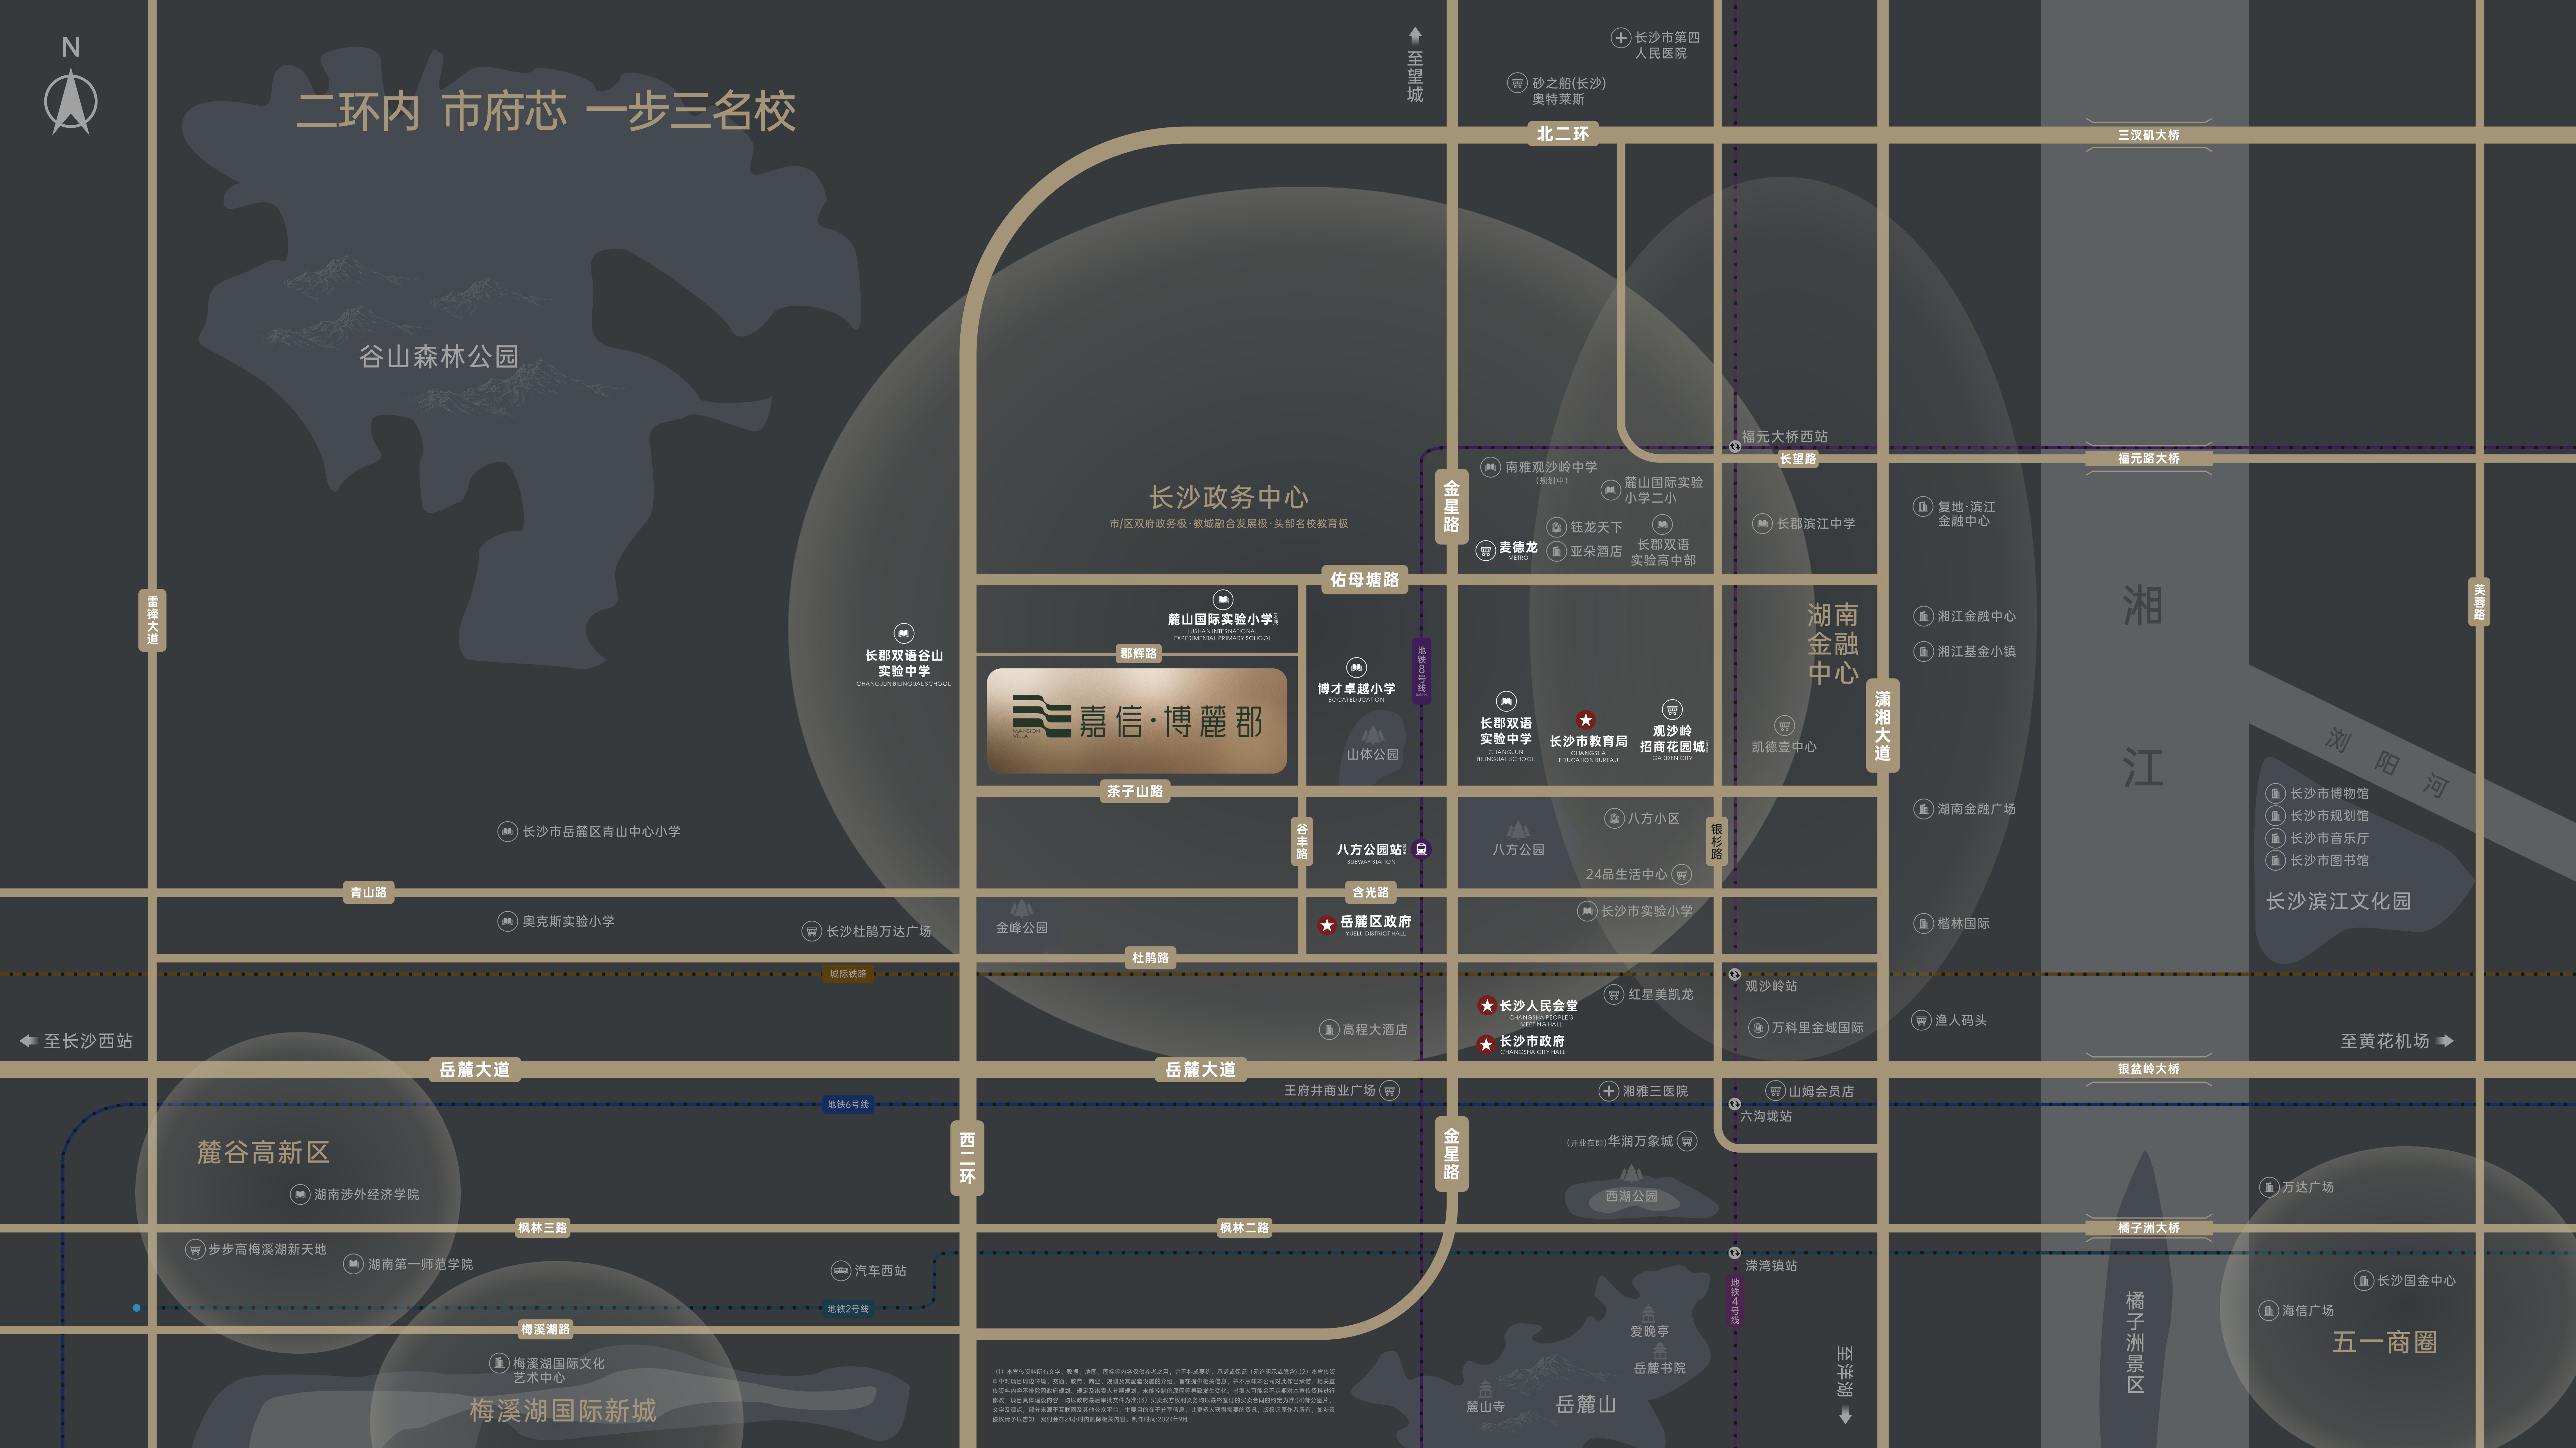
Task: Click the 地铁6号线 line label
Action: click(x=848, y=1104)
